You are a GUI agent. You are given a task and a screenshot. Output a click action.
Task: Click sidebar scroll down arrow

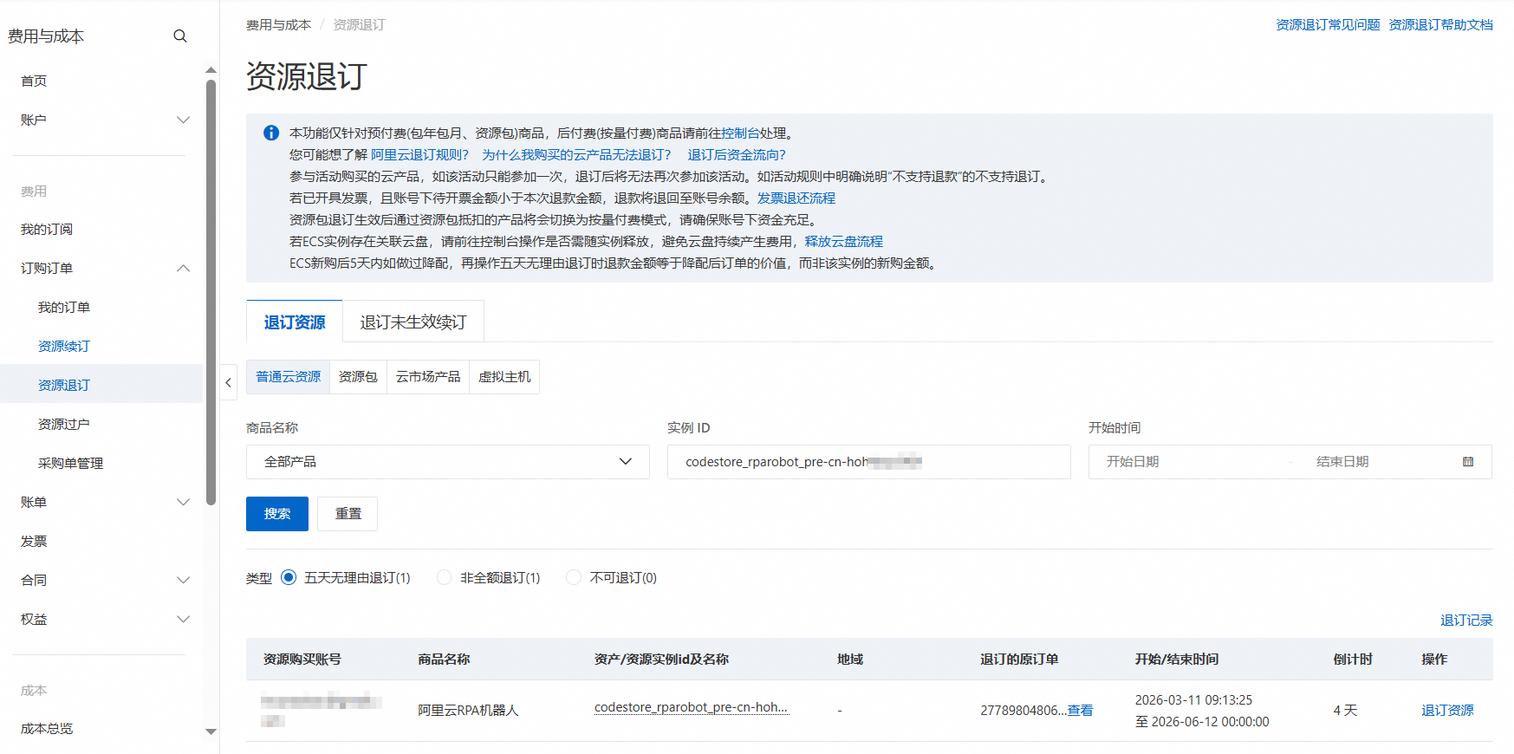point(211,731)
